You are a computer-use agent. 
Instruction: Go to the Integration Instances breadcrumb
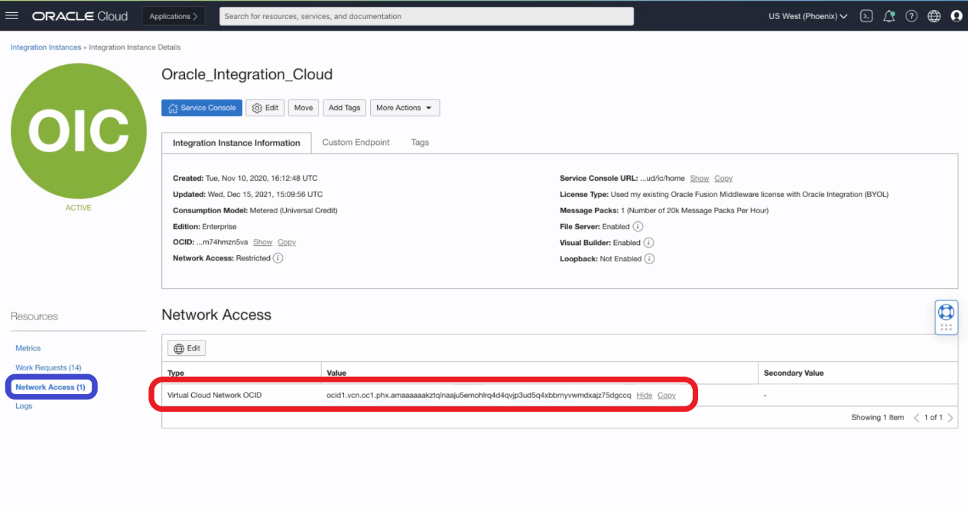click(46, 47)
